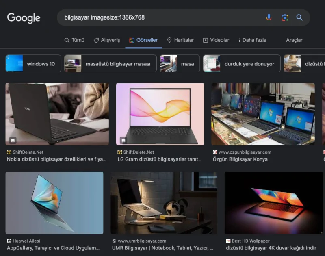
Task: Click Huawei Ailesi source name
Action: (26, 241)
